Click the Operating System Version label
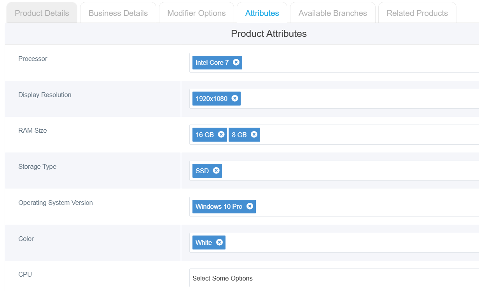This screenshot has width=479, height=291. [56, 203]
